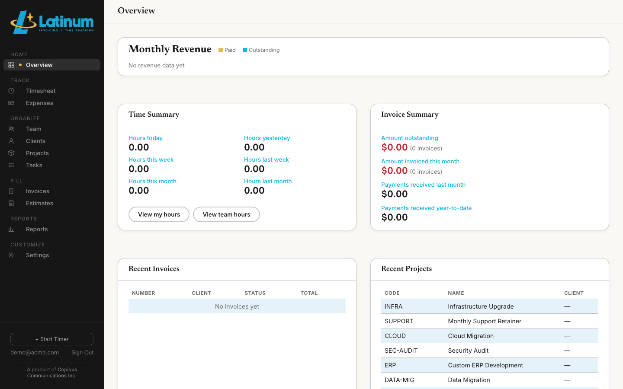Image resolution: width=623 pixels, height=389 pixels.
Task: Click the Timesheet clock icon
Action: point(11,91)
